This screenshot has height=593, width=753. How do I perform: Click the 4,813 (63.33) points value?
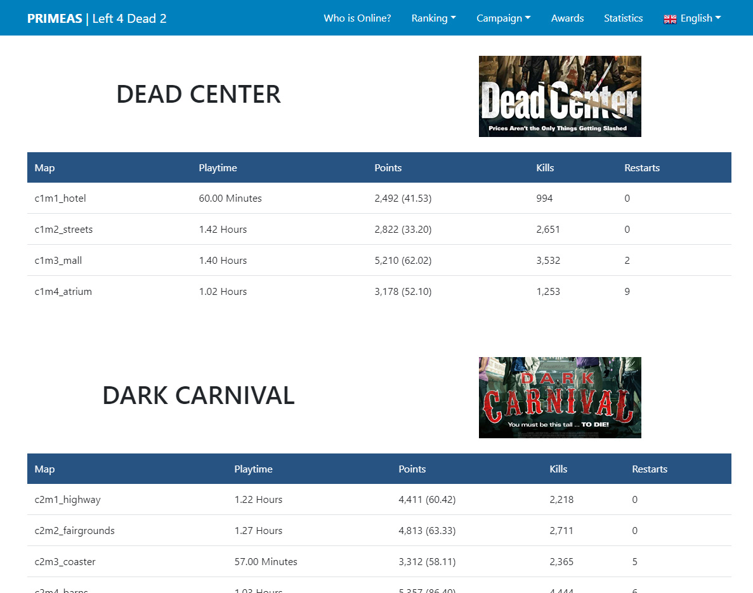[427, 531]
